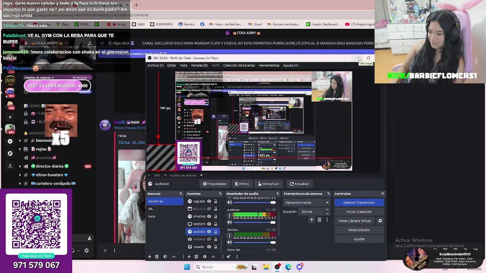This screenshot has height=273, width=486.
Task: Open Herramientas menu in OBS
Action: click(x=269, y=65)
